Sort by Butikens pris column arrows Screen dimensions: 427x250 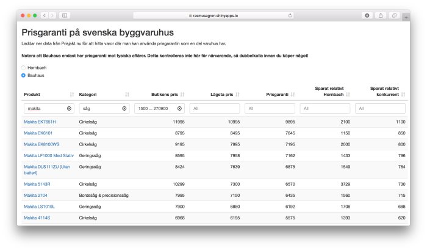182,94
